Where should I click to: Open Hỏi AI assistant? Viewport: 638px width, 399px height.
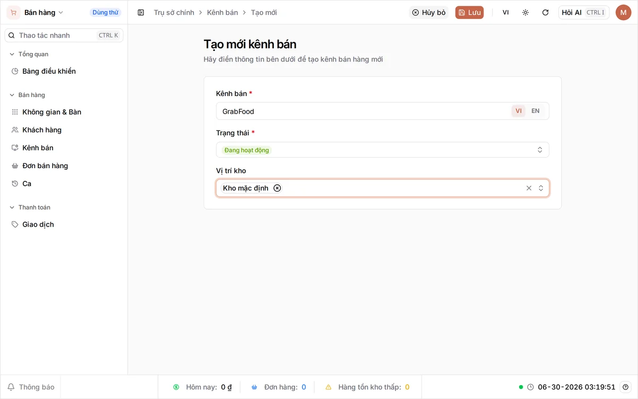[584, 12]
